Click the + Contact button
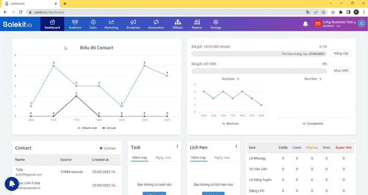 (x=108, y=148)
